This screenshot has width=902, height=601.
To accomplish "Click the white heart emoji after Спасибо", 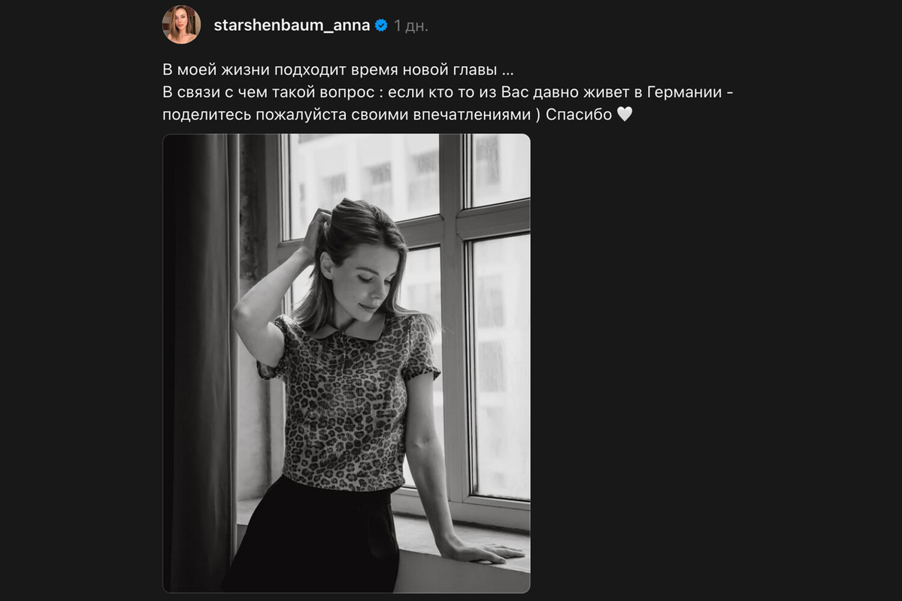I will point(625,115).
